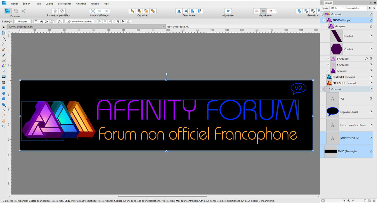Click the Move to Back arrange icon
The image size is (377, 203).
132,11
